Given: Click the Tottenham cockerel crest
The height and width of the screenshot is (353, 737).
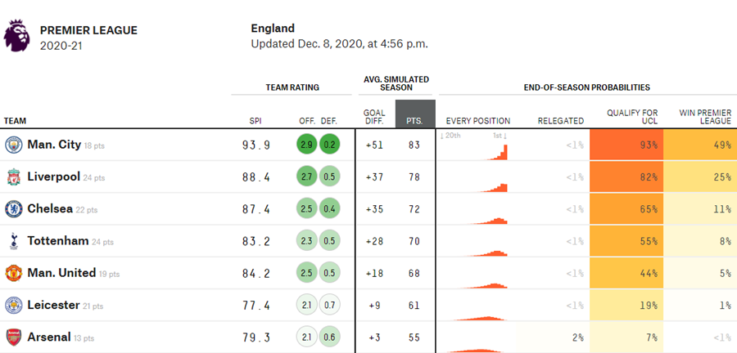Looking at the screenshot, I should (14, 241).
